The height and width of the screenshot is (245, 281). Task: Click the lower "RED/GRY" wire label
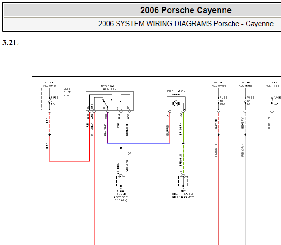242,150
